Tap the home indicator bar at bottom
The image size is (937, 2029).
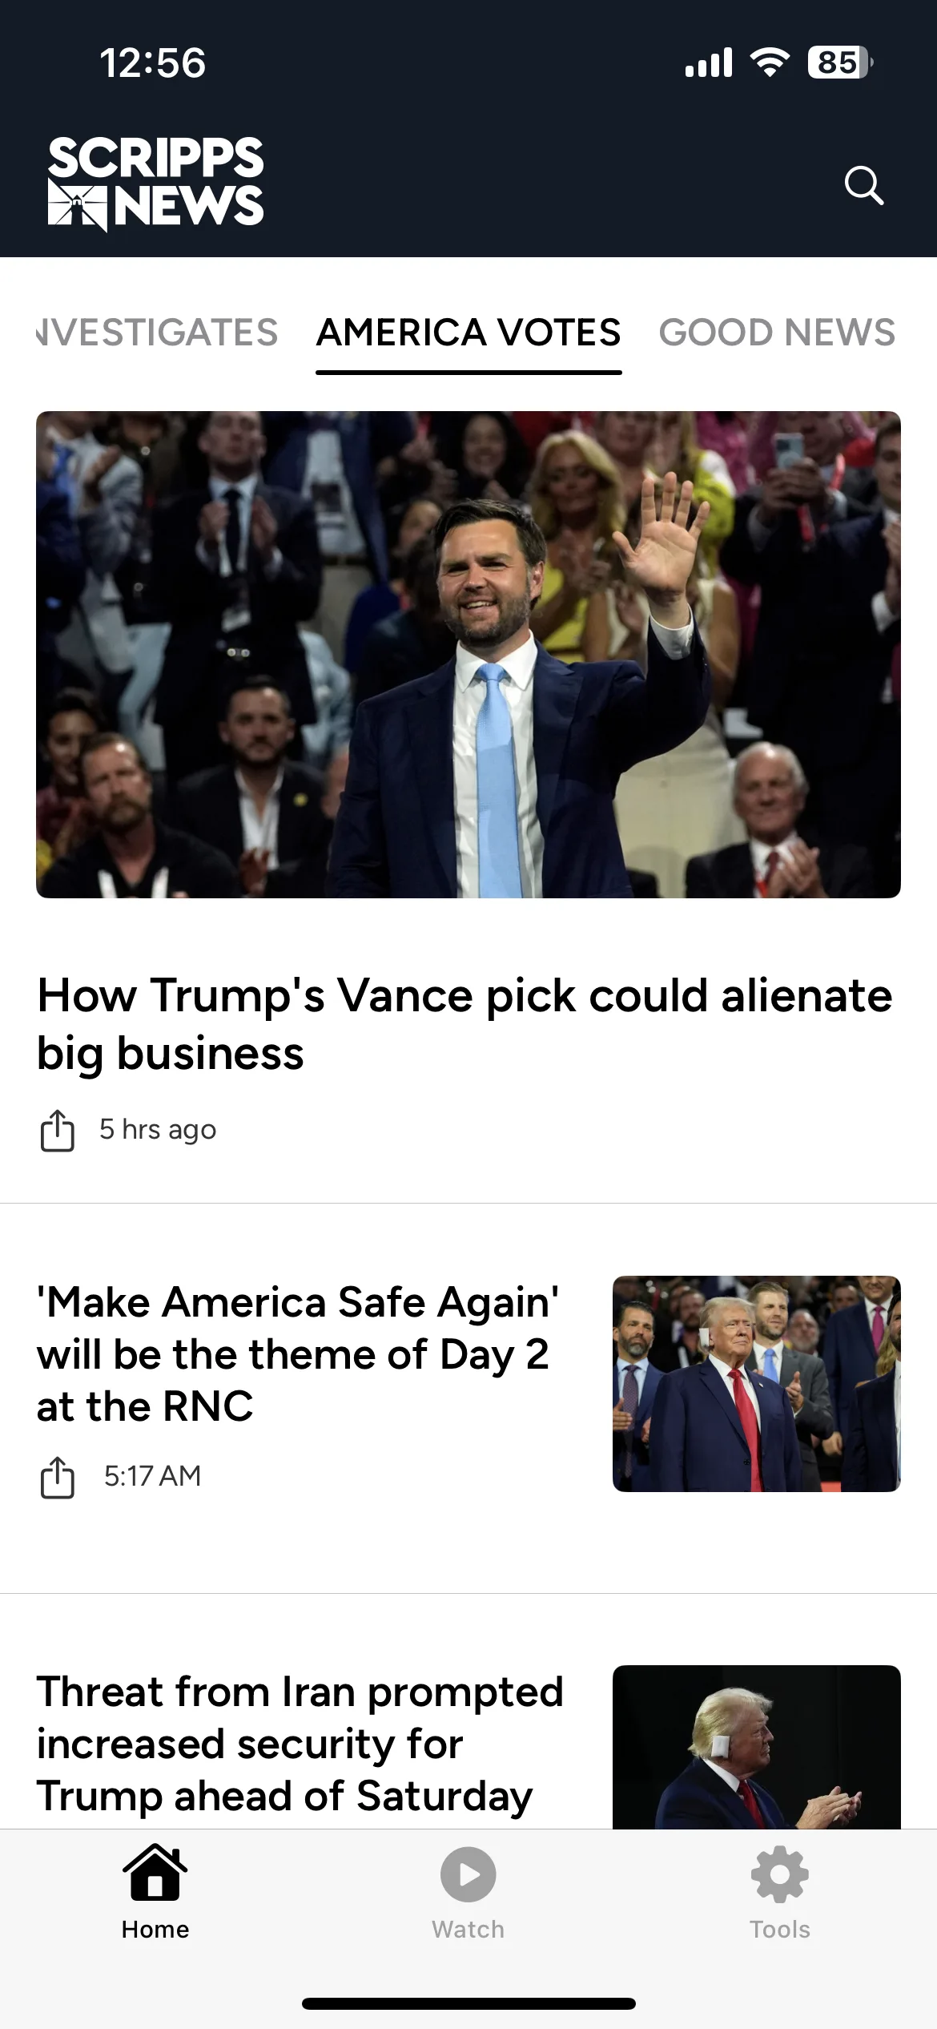[x=468, y=2003]
